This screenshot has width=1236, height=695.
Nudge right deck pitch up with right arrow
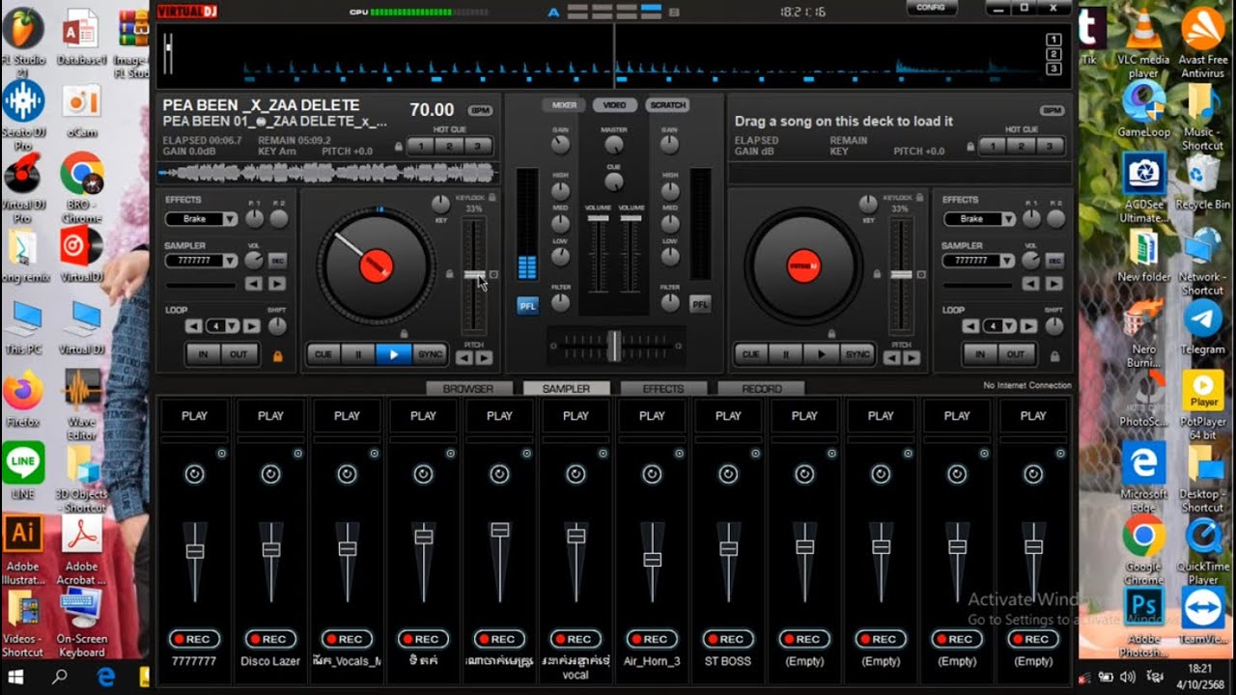(912, 358)
